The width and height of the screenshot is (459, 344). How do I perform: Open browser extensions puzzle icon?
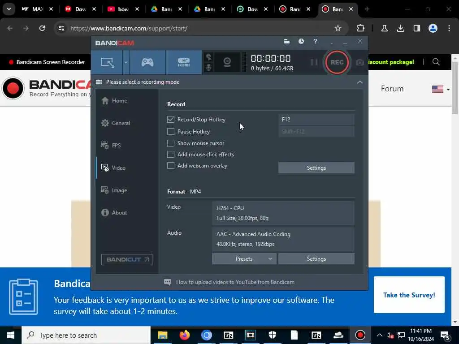(360, 28)
